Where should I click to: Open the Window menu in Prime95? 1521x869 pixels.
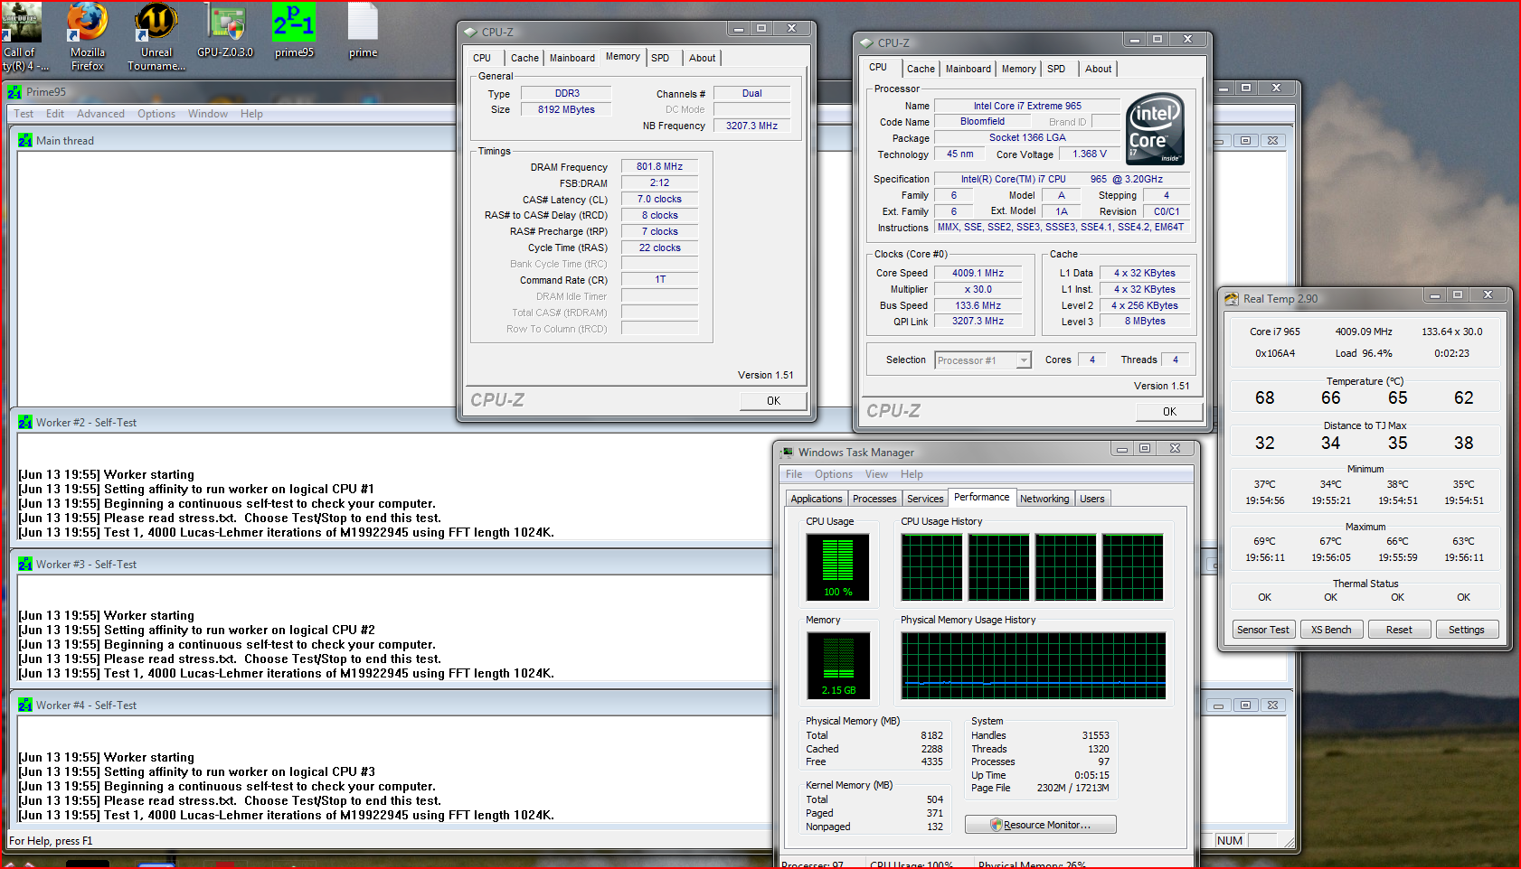(x=208, y=114)
